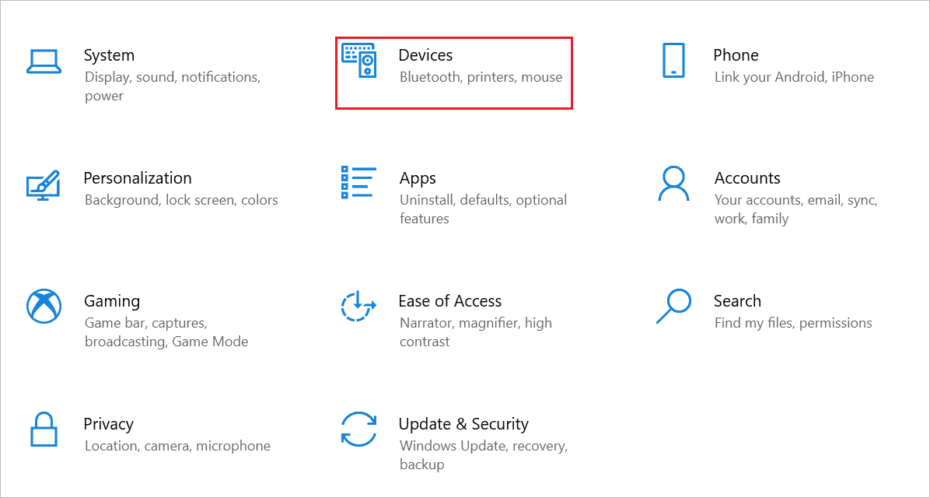Click the System laptop icon
930x498 pixels.
point(44,61)
